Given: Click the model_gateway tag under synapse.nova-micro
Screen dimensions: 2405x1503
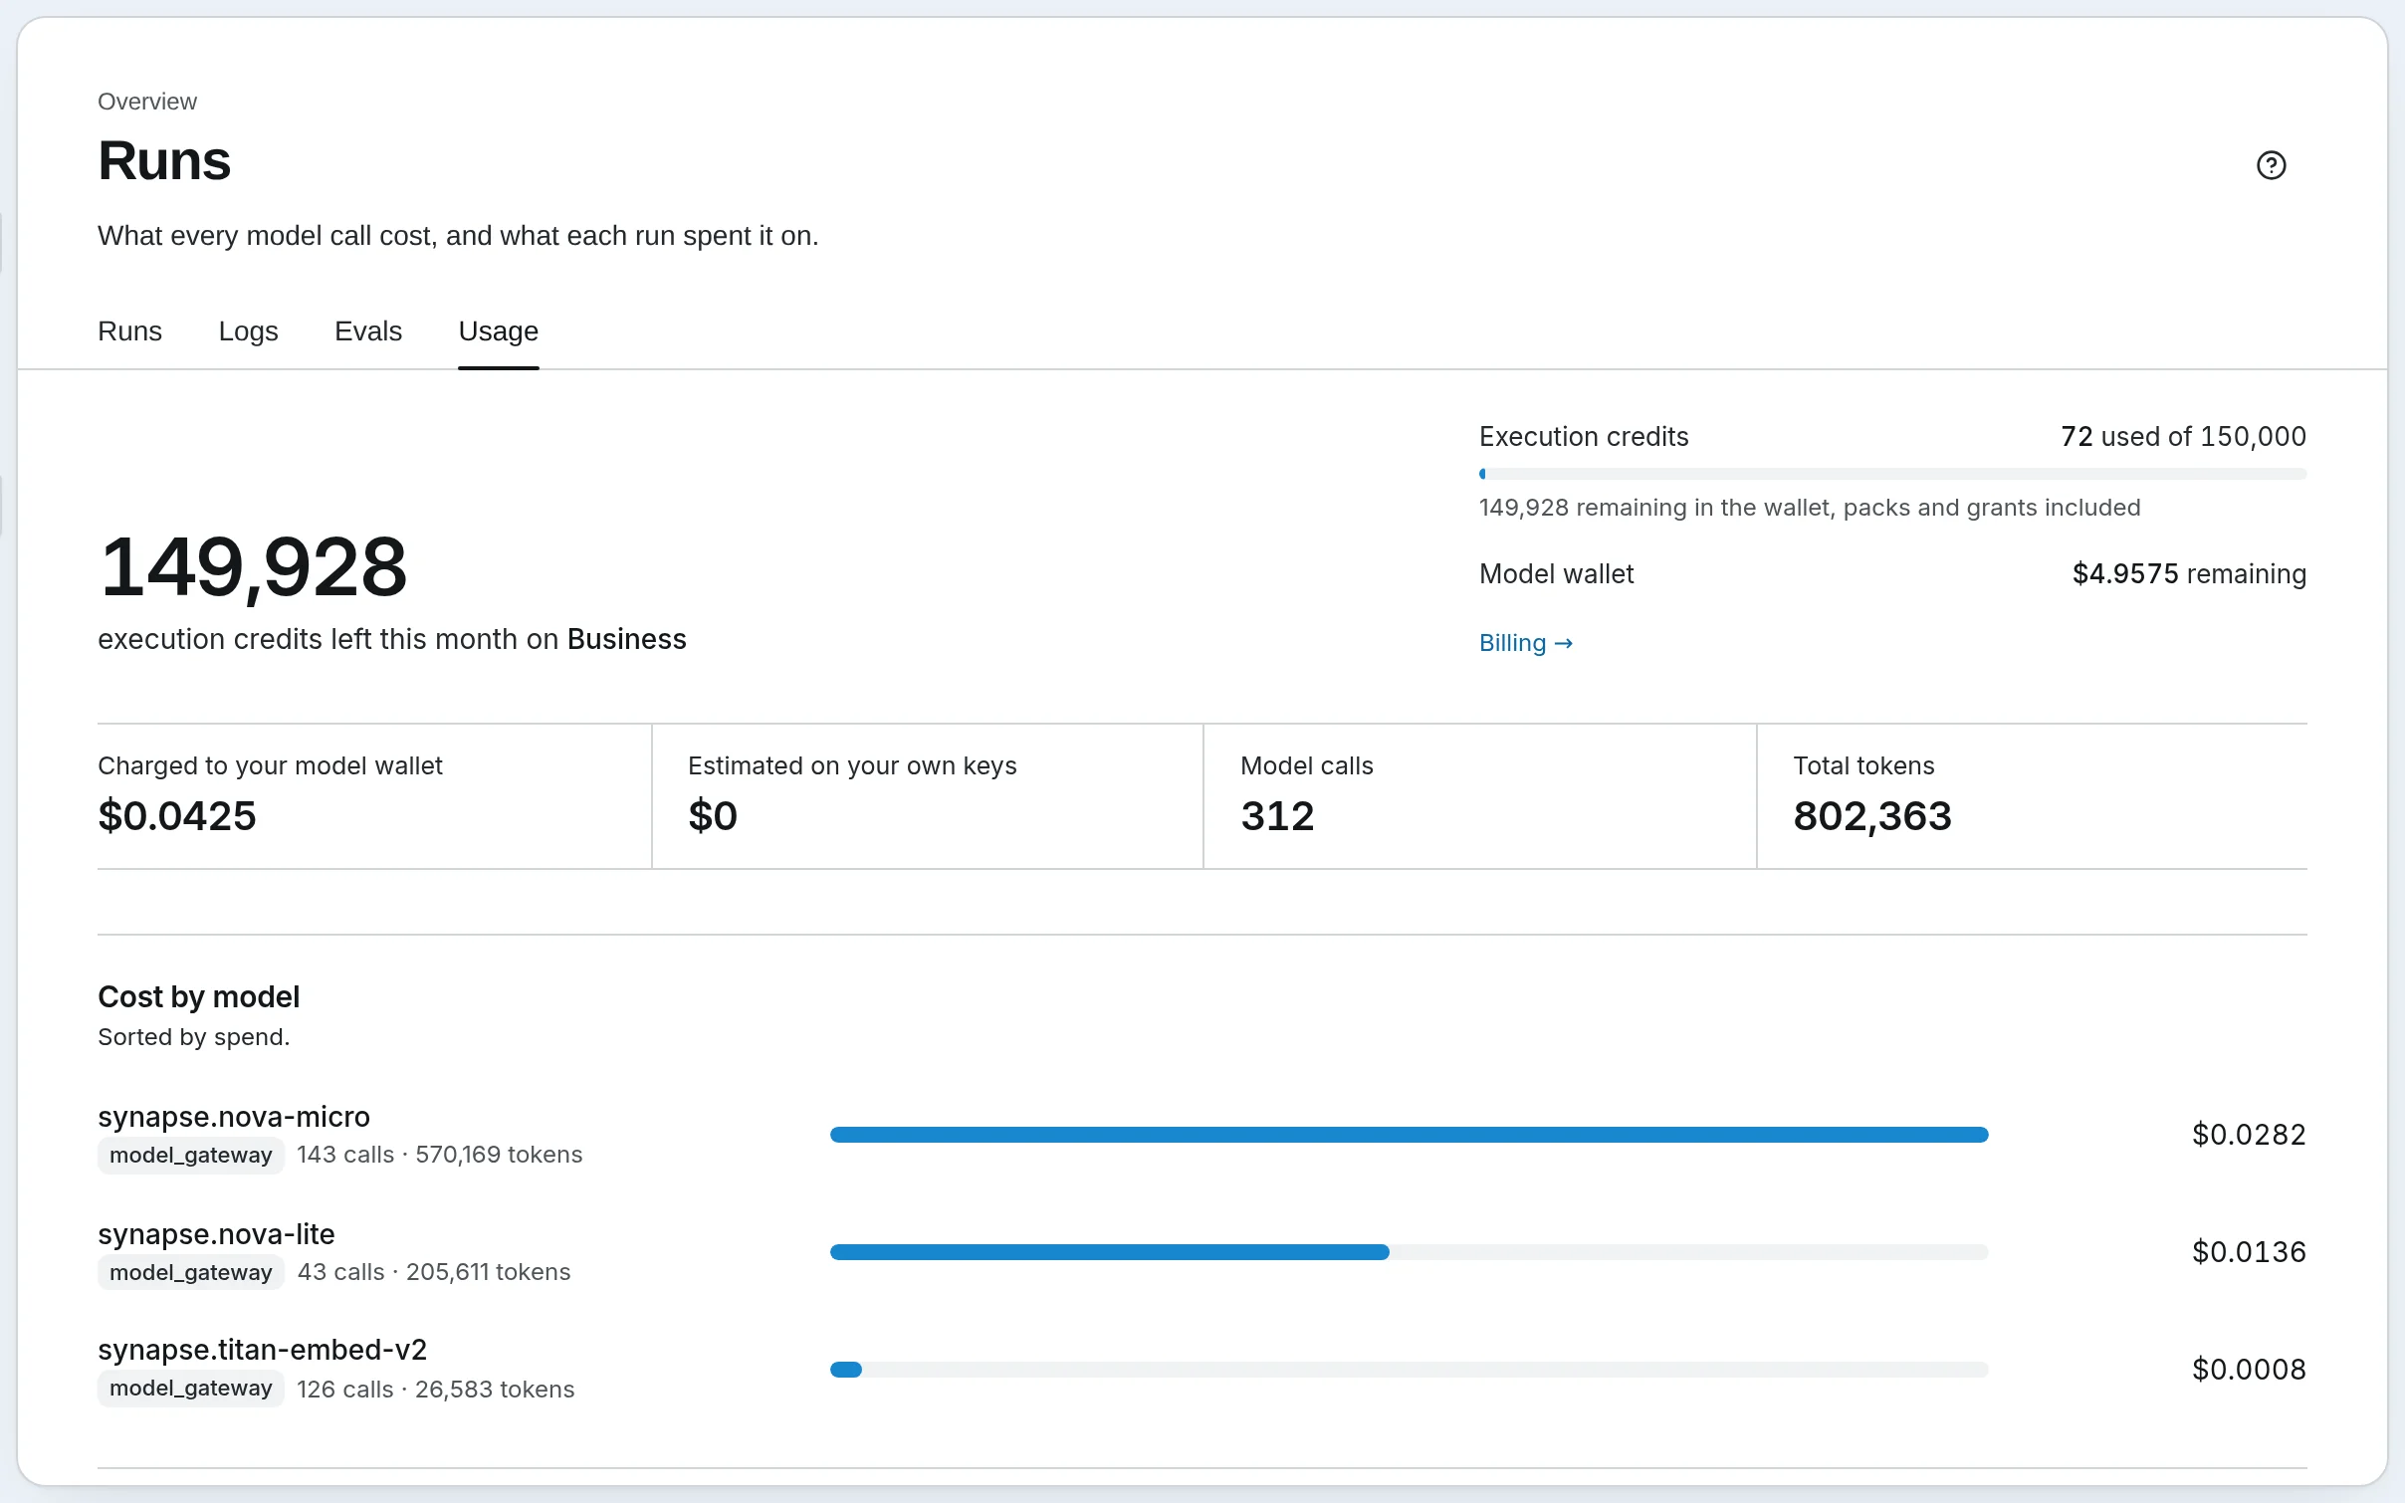Looking at the screenshot, I should [191, 1155].
